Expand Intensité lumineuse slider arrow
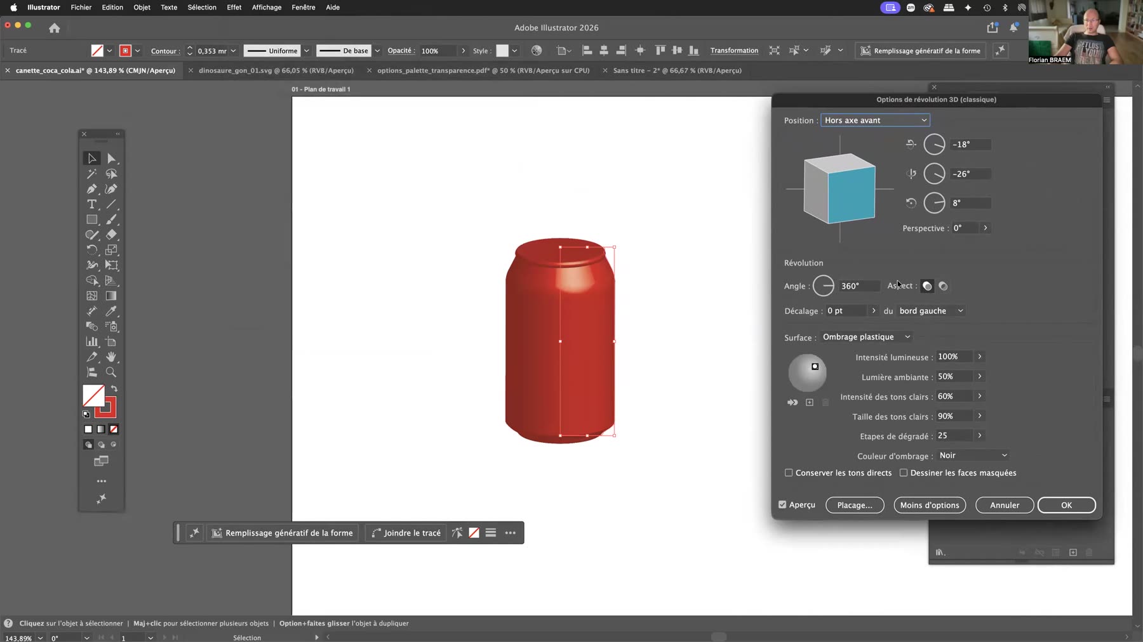The width and height of the screenshot is (1143, 642). pos(980,357)
